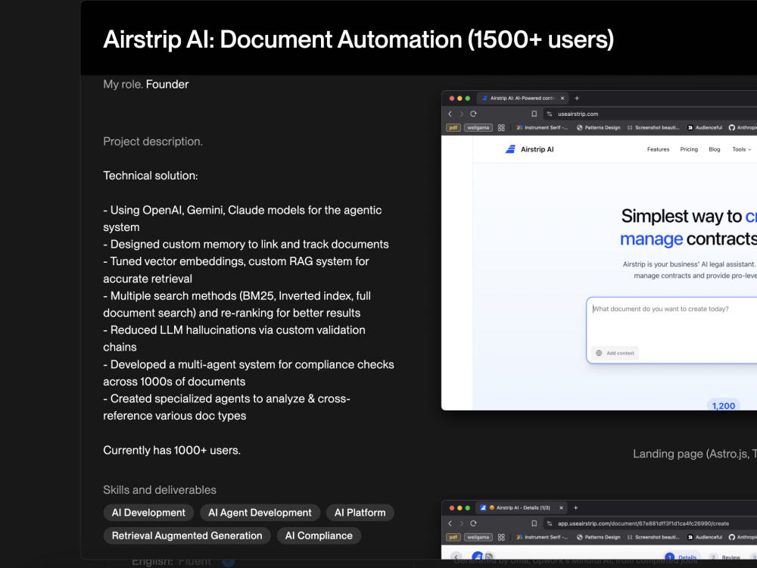Click the 'Currently has 1000+ users.' line
757x568 pixels.
click(172, 450)
